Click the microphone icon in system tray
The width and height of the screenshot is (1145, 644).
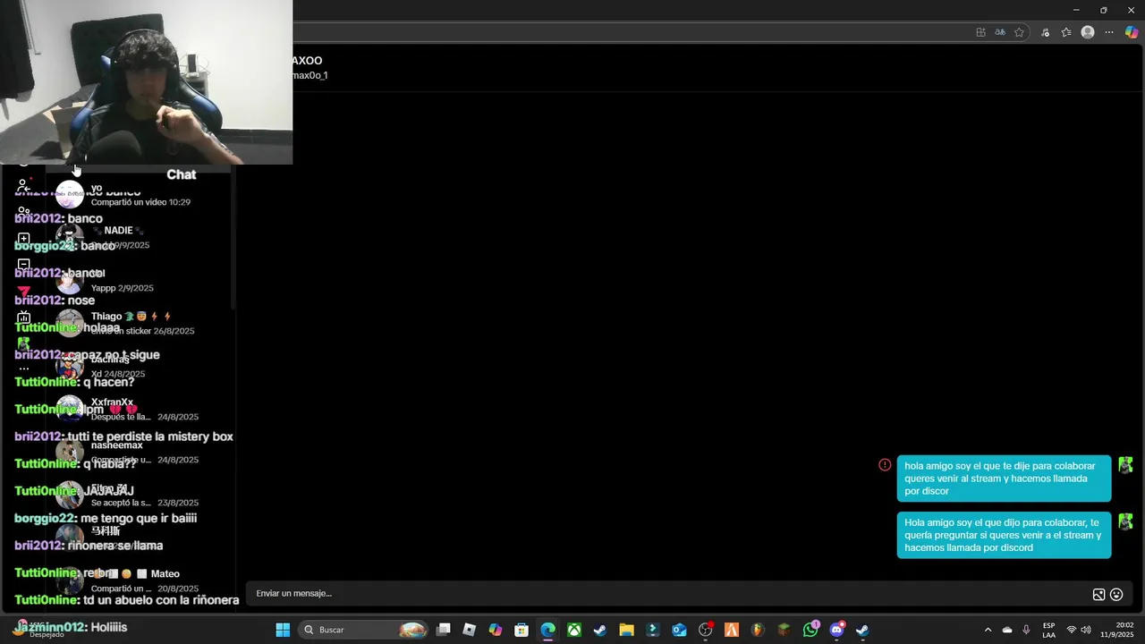pyautogui.click(x=1026, y=630)
